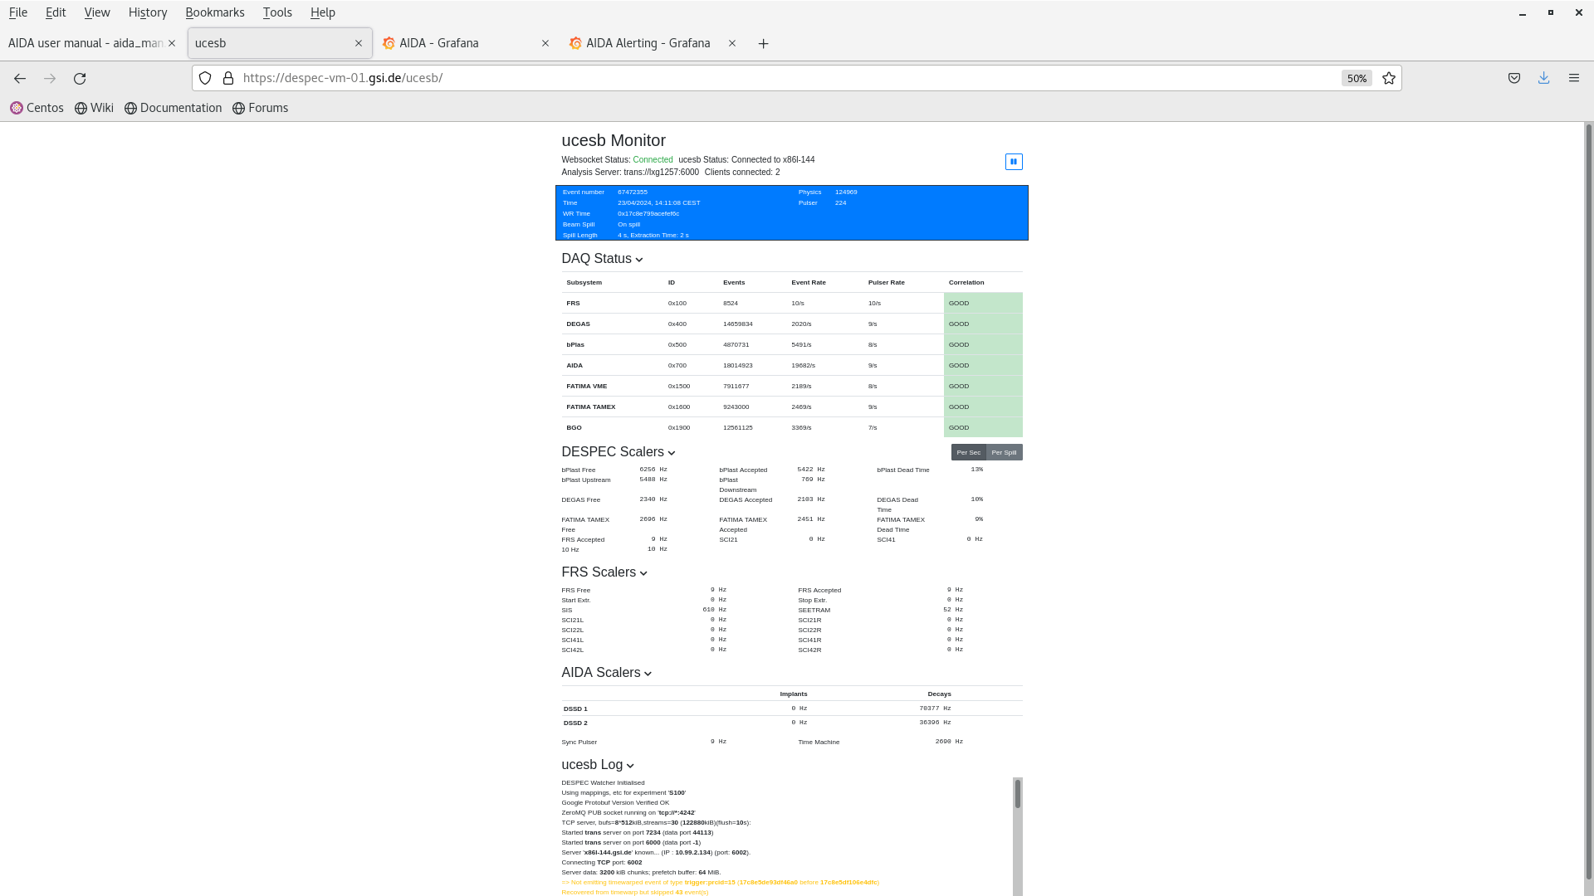
Task: Switch to AIDA Alerting - Grafana tab
Action: 648,43
